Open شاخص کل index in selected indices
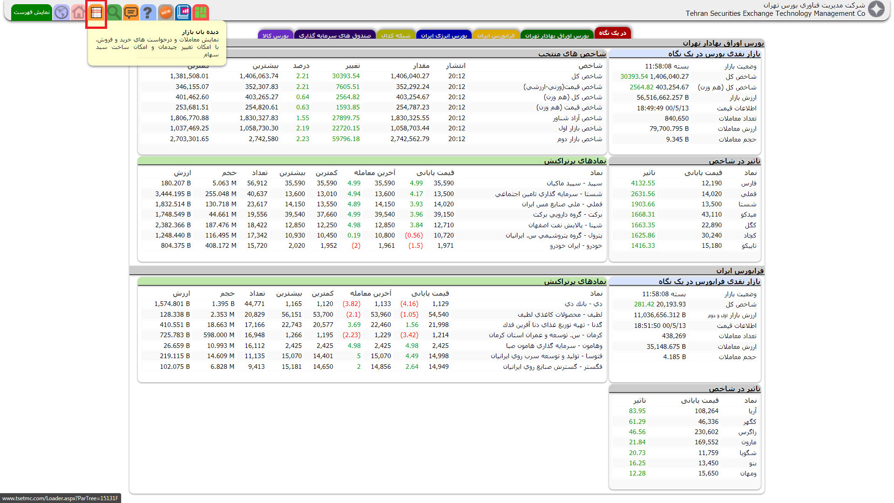Viewport: 894px width, 503px height. pyautogui.click(x=587, y=76)
